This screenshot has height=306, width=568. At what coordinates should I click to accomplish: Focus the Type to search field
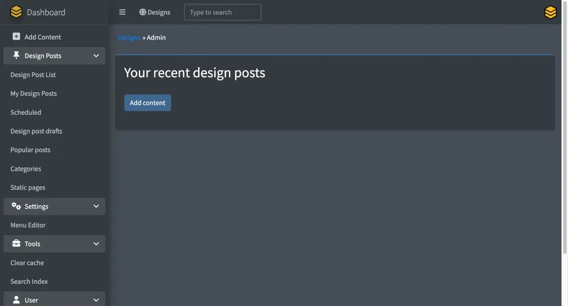222,12
